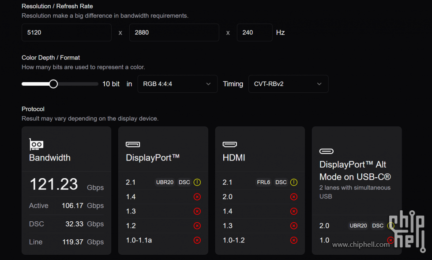Click the color depth slider handle

pyautogui.click(x=53, y=84)
